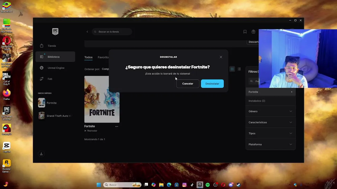This screenshot has height=189, width=337.
Task: Open Call of Duty desktop shortcut
Action: 7,79
